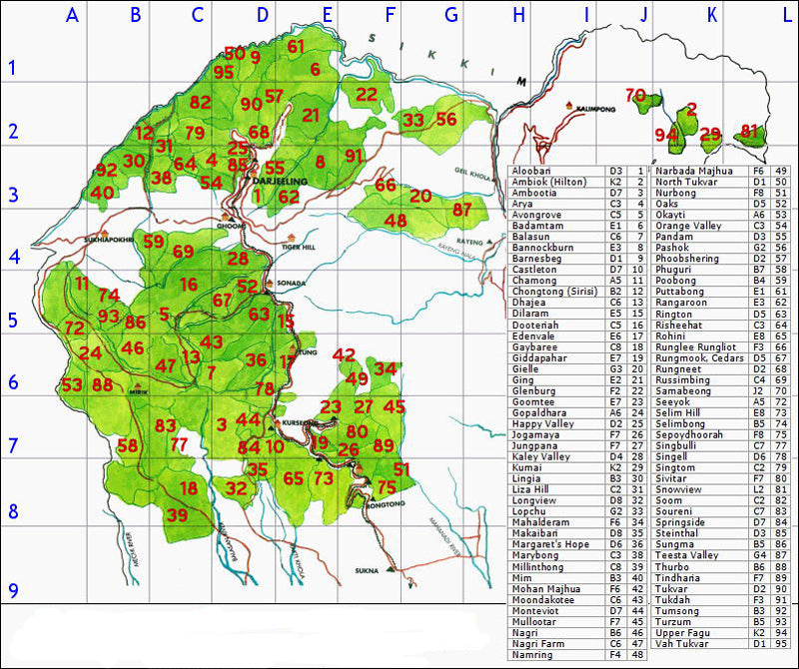The height and width of the screenshot is (669, 799).
Task: Click the row 5 grid label
Action: [x=14, y=322]
